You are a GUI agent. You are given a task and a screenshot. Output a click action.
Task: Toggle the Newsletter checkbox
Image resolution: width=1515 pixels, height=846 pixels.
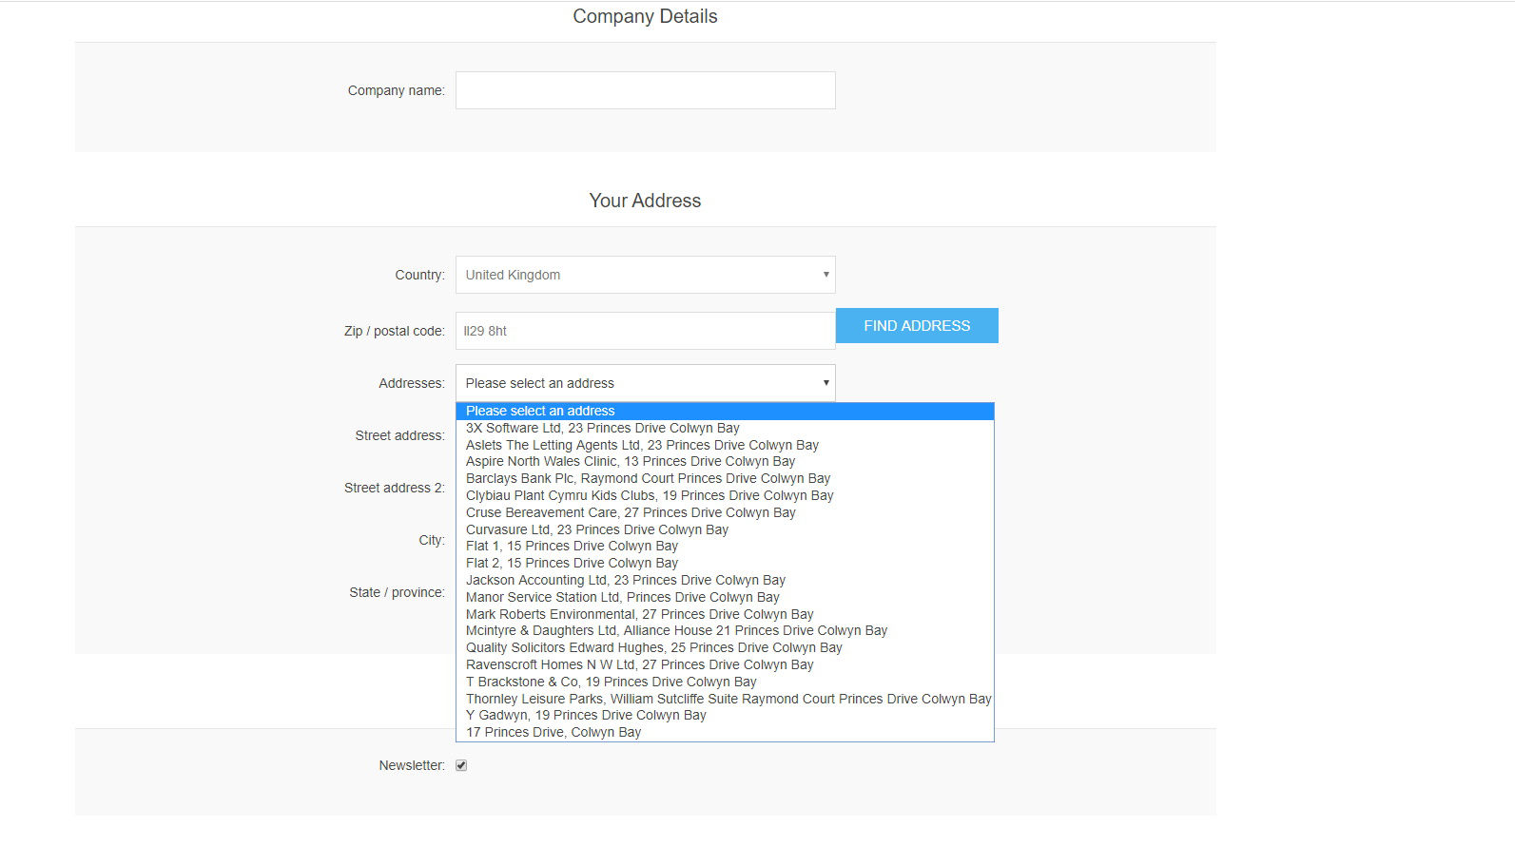(x=461, y=765)
